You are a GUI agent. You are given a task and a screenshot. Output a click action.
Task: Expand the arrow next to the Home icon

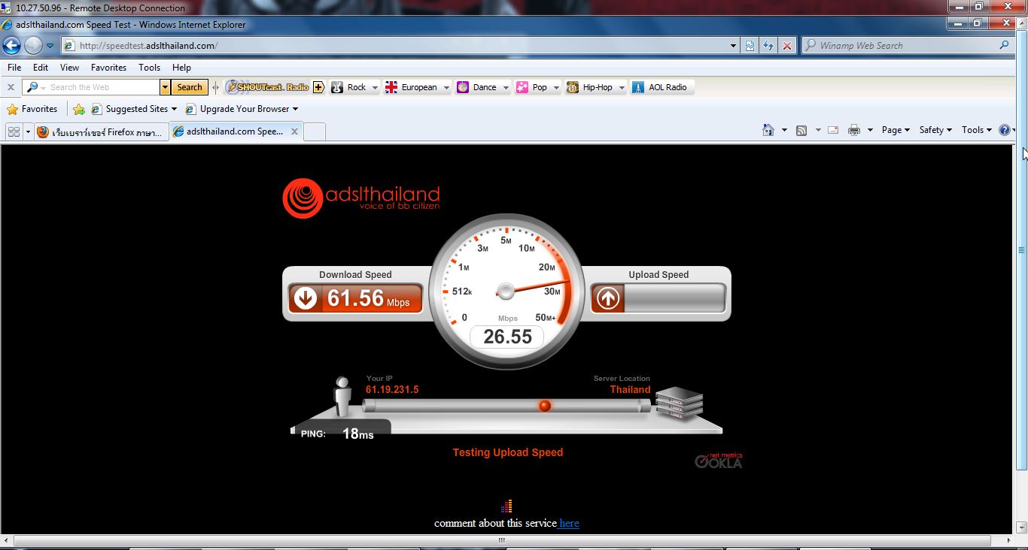pos(784,131)
